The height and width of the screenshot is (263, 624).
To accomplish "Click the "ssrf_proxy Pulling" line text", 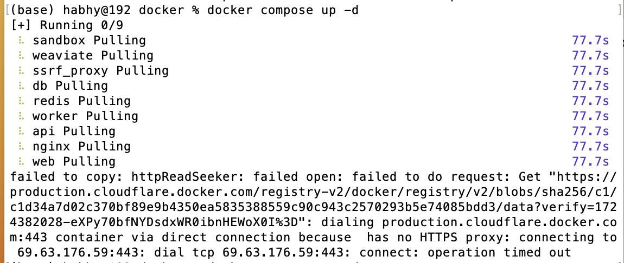I will [x=100, y=71].
